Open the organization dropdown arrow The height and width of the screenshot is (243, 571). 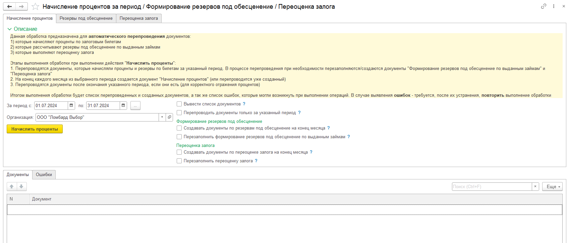(162, 117)
